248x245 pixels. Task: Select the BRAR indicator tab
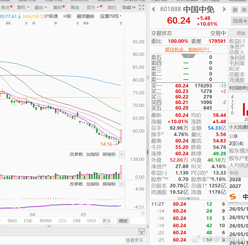46,221
